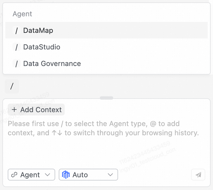Click the slash icon beside DataStudio
213x190 pixels.
pos(17,47)
